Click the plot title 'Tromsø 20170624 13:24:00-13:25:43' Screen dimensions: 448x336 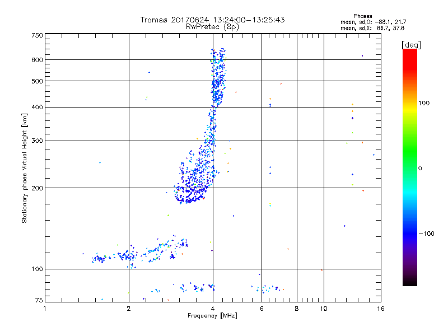(x=212, y=20)
